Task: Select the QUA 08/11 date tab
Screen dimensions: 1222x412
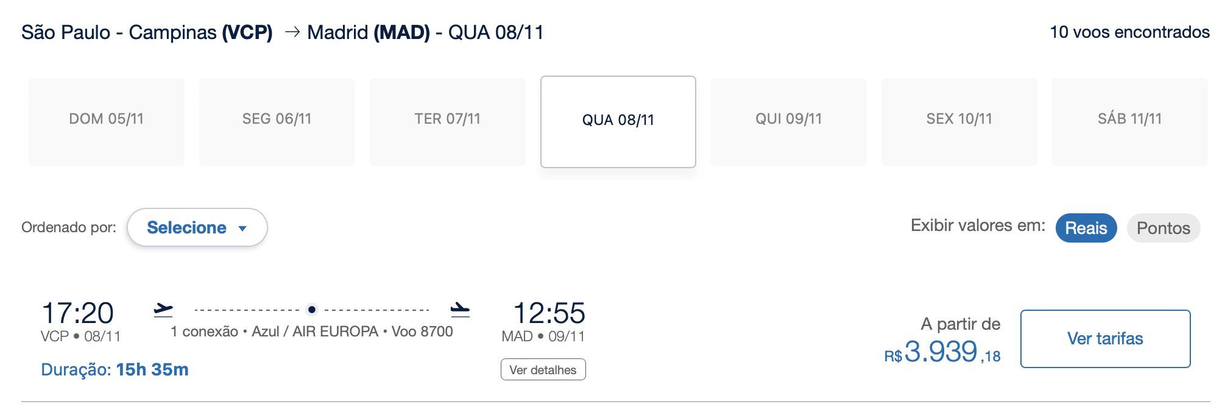Action: pos(618,121)
